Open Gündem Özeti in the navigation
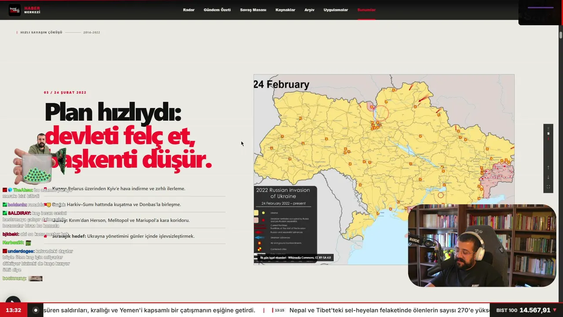The height and width of the screenshot is (317, 563). point(217,10)
